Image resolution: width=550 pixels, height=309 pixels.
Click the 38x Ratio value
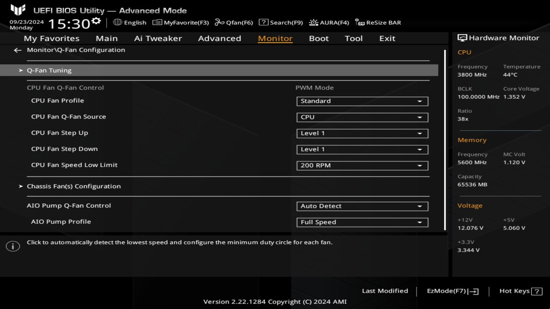pos(463,119)
